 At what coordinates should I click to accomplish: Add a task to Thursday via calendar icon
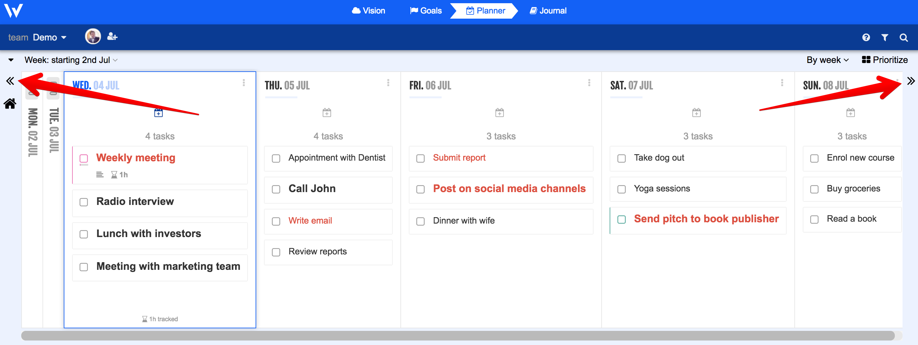pyautogui.click(x=327, y=112)
